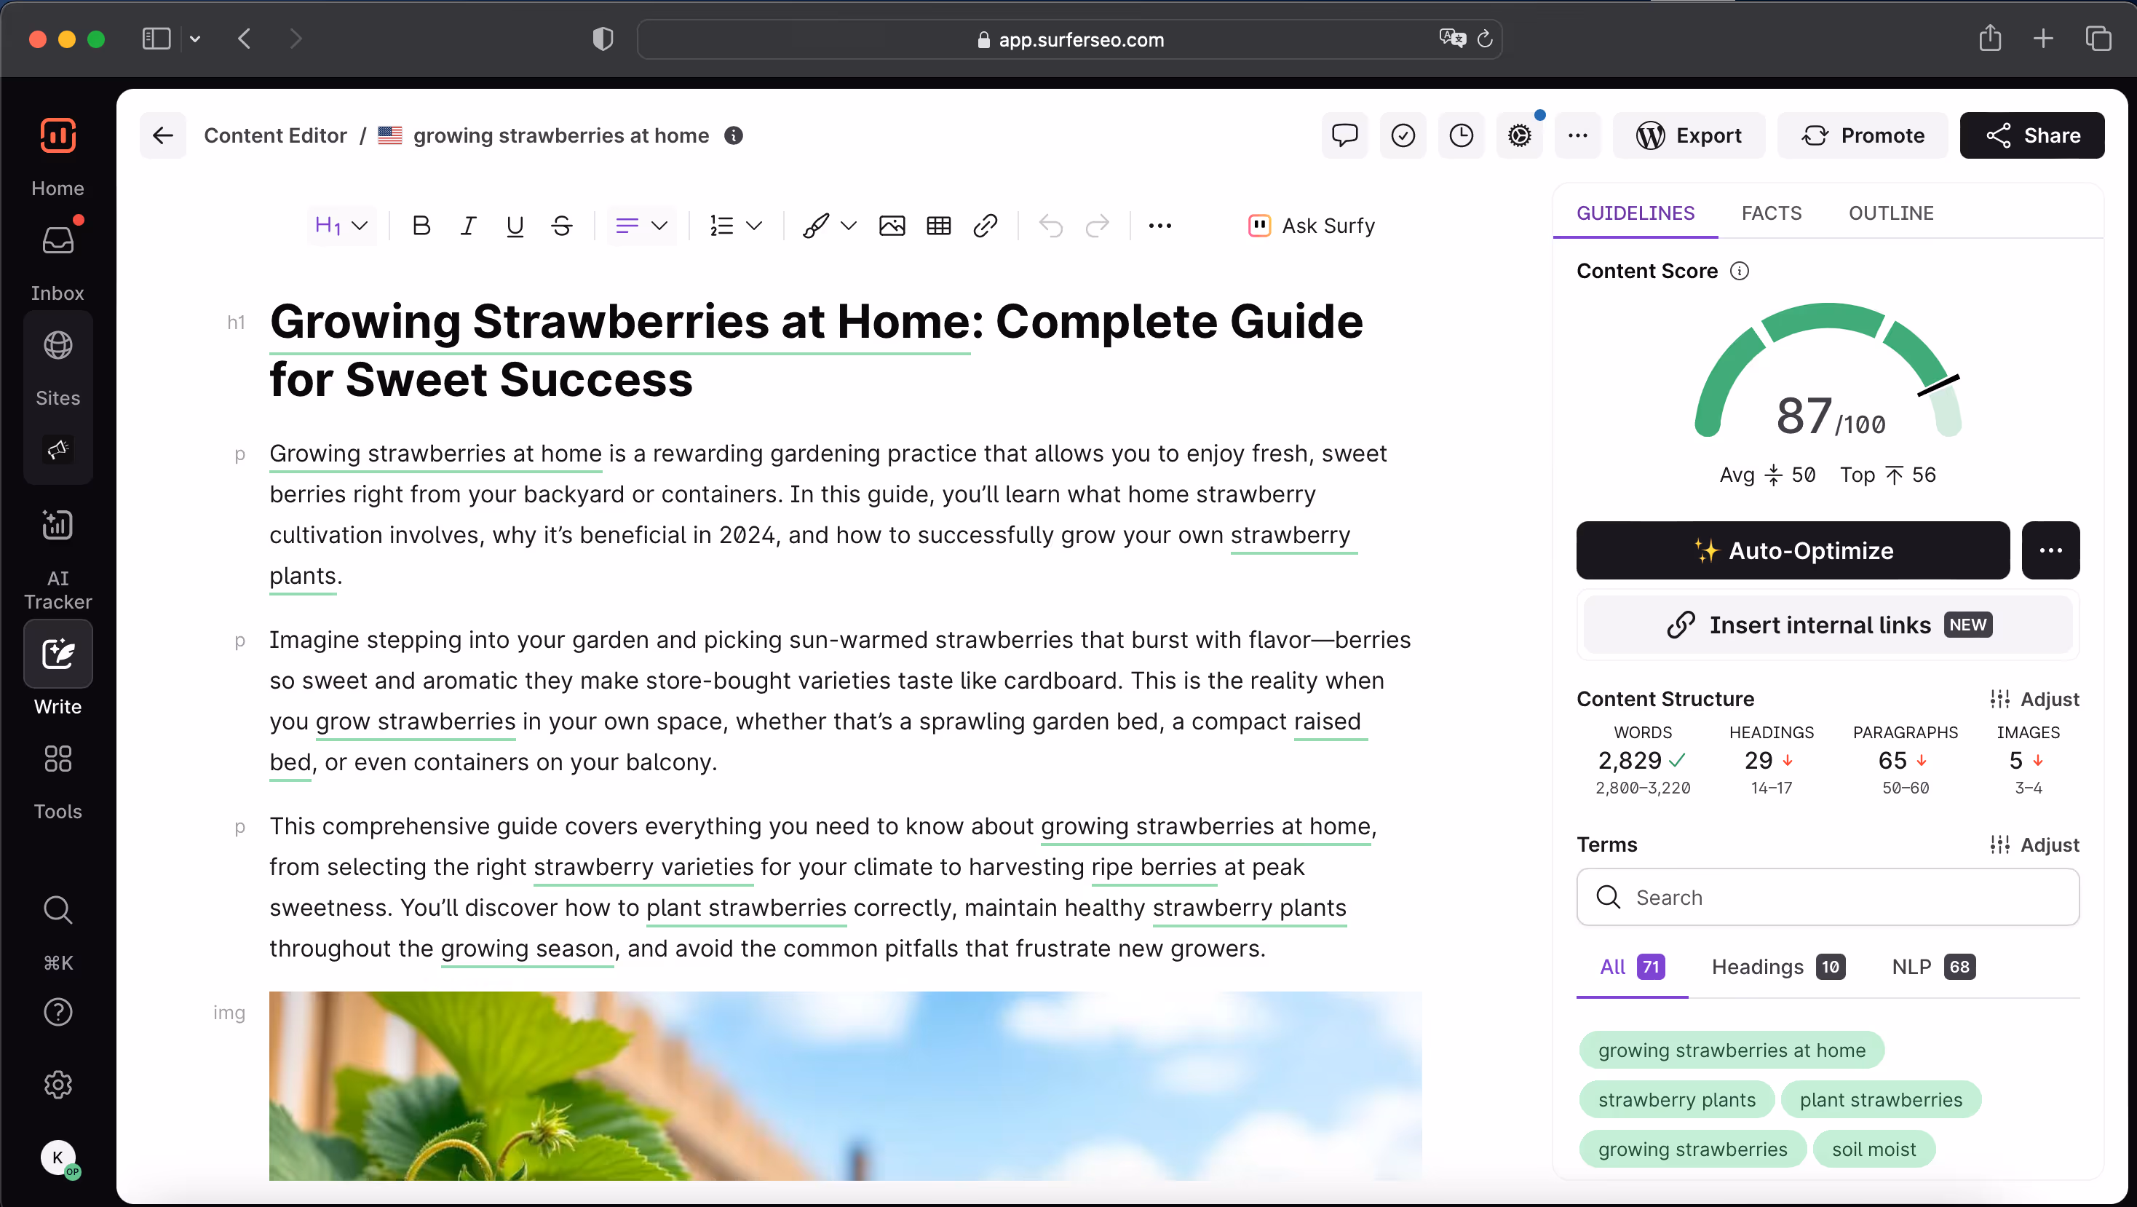Toggle italic formatting
Screen dimensions: 2137x1207
(x=468, y=226)
